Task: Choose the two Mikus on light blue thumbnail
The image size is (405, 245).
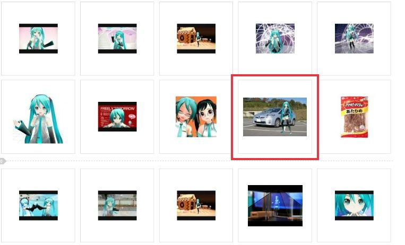Action: coord(39,206)
